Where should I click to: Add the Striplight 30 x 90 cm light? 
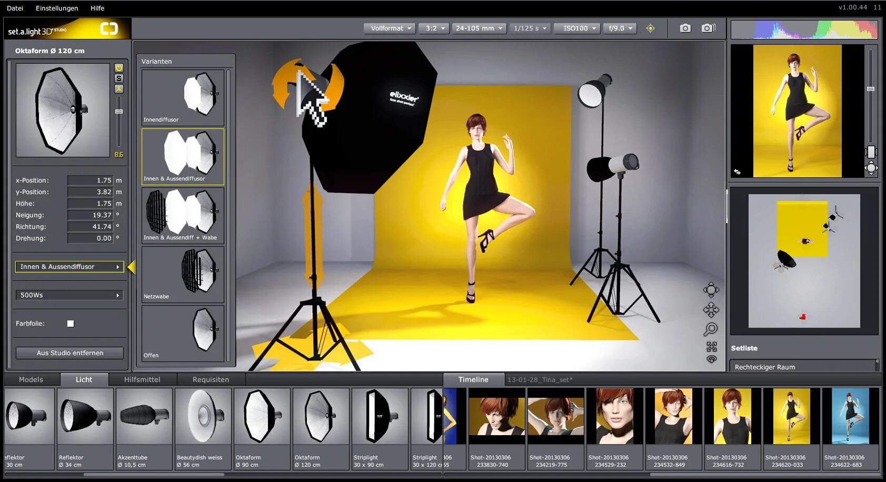tap(380, 429)
